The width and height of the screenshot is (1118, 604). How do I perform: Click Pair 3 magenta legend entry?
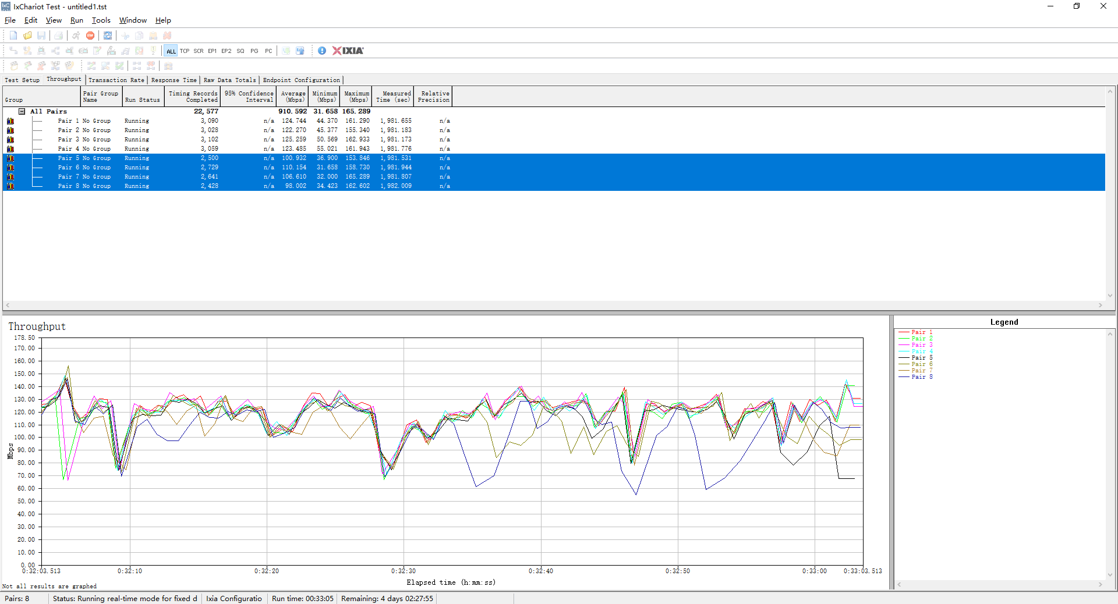pos(916,345)
